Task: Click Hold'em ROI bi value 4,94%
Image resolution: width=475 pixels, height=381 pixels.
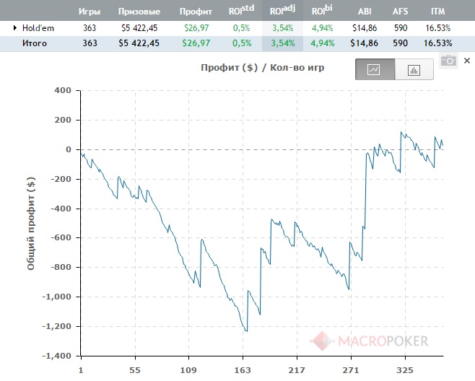Action: (322, 28)
